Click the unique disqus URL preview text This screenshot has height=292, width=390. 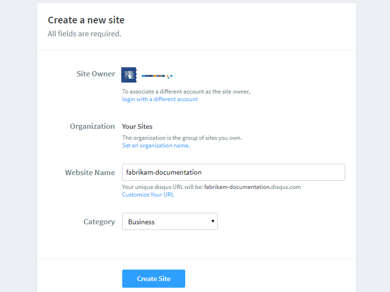pos(211,187)
